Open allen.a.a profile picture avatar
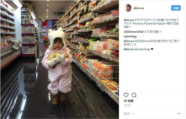The height and width of the screenshot is (119, 186). 128,8
